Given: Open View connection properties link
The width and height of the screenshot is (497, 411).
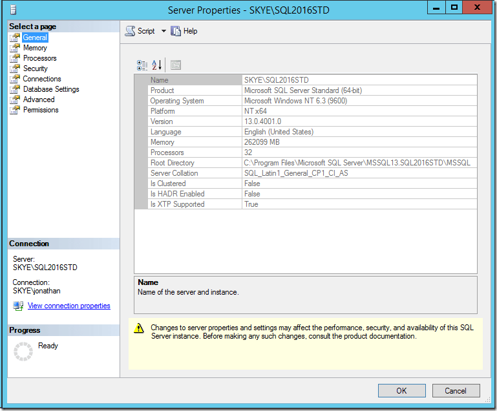Looking at the screenshot, I should point(69,306).
